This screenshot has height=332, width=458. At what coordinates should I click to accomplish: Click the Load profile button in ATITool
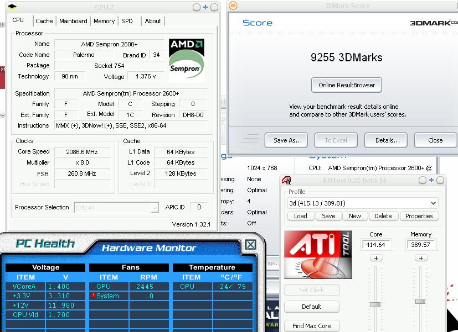(301, 216)
